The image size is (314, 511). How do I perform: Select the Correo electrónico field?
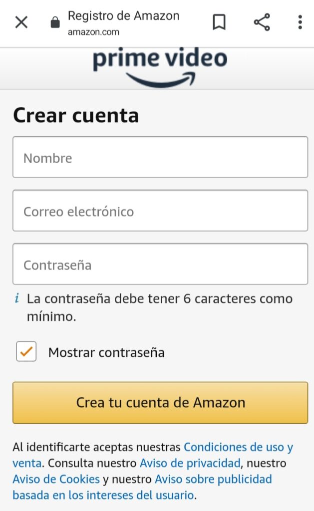click(x=160, y=211)
